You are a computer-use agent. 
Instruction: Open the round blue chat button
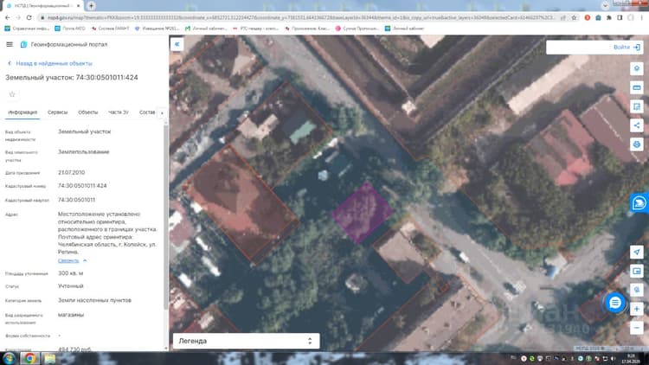click(x=615, y=303)
